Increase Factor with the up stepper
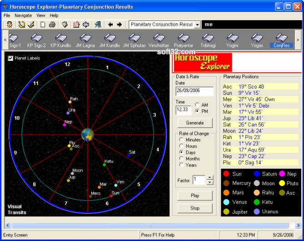The image size is (304, 241). [x=210, y=177]
